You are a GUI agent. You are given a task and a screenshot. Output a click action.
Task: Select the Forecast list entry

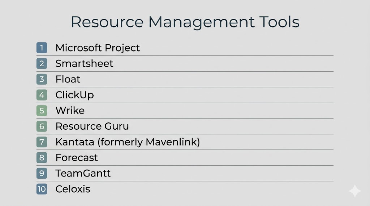tap(77, 158)
